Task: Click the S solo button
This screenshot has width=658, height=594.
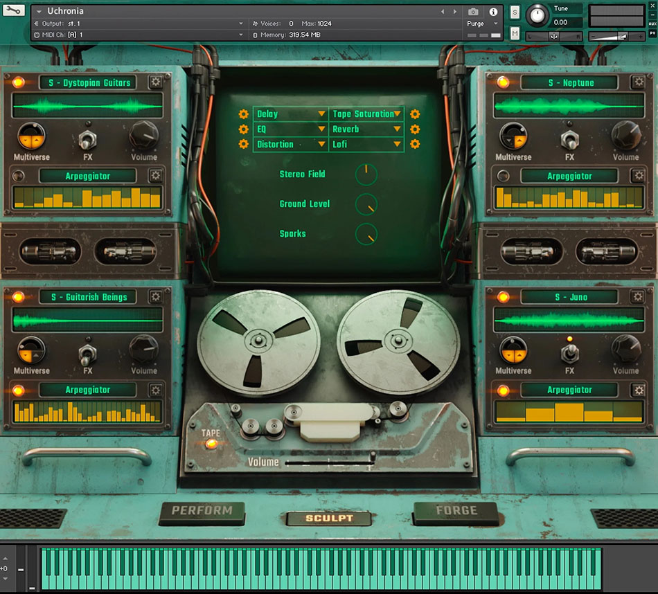Action: pos(515,12)
